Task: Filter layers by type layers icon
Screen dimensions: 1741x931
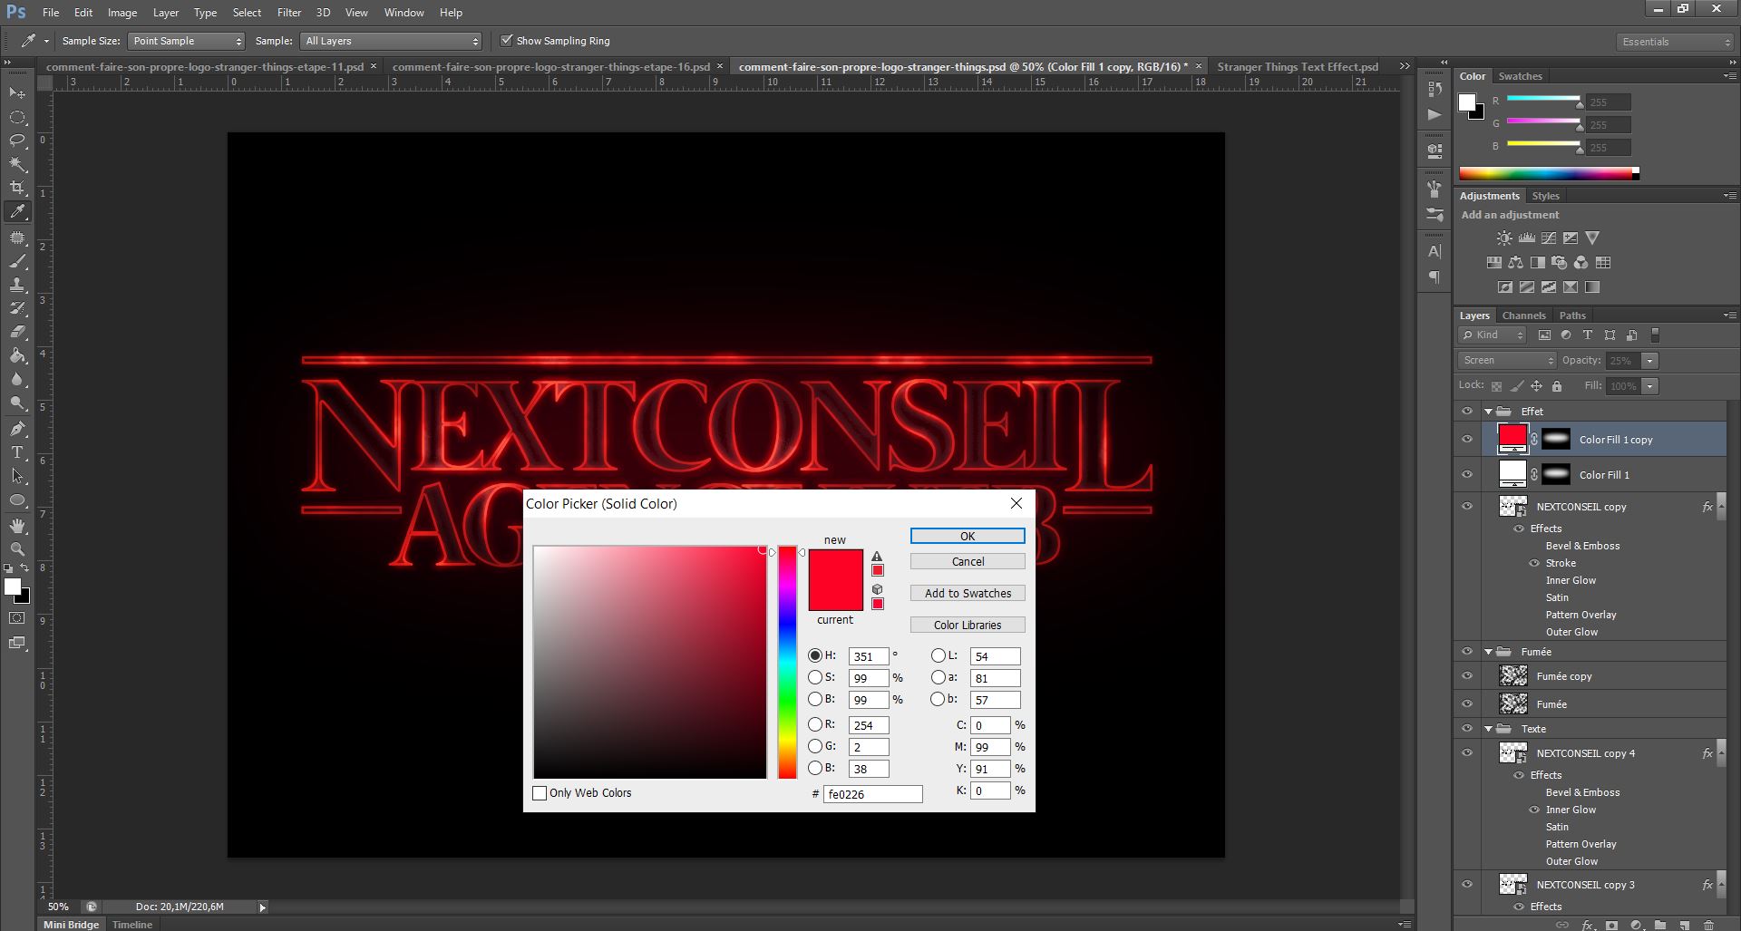Action: click(1588, 335)
